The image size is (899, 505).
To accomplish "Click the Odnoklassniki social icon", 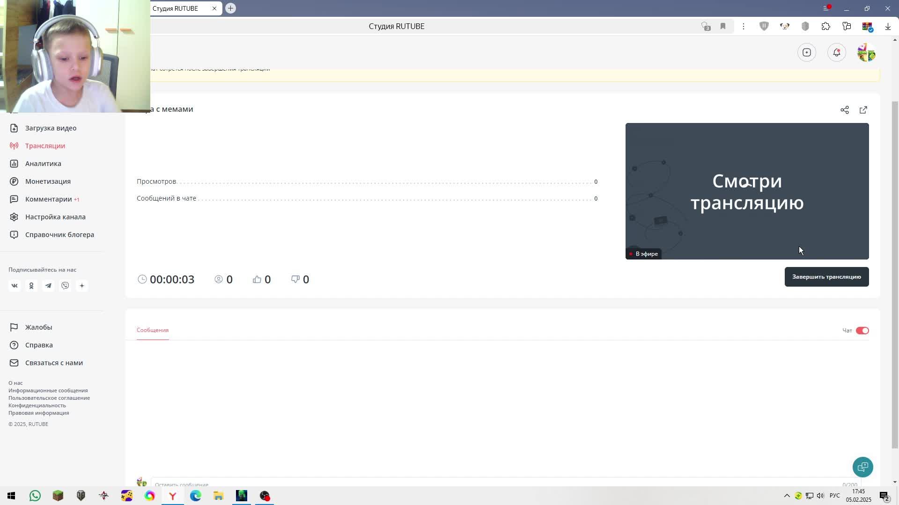I will 31,286.
